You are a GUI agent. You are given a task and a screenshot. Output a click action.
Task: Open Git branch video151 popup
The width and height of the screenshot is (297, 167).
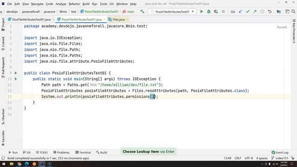(279, 158)
